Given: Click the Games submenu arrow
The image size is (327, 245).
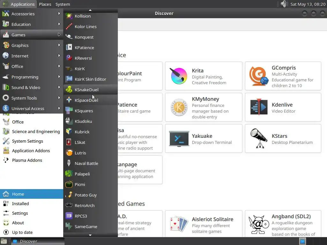Looking at the screenshot, I should tap(59, 34).
